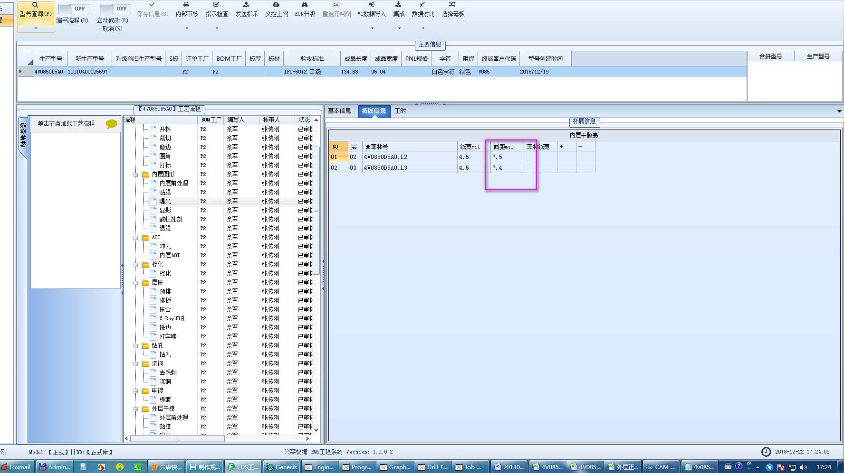Click the 保存信息(S) checkmark icon

pos(152,4)
